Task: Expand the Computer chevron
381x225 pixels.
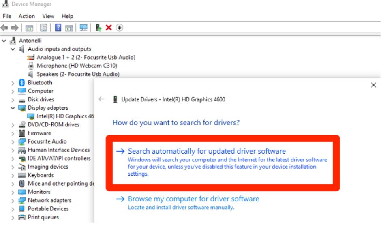Action: [13, 91]
